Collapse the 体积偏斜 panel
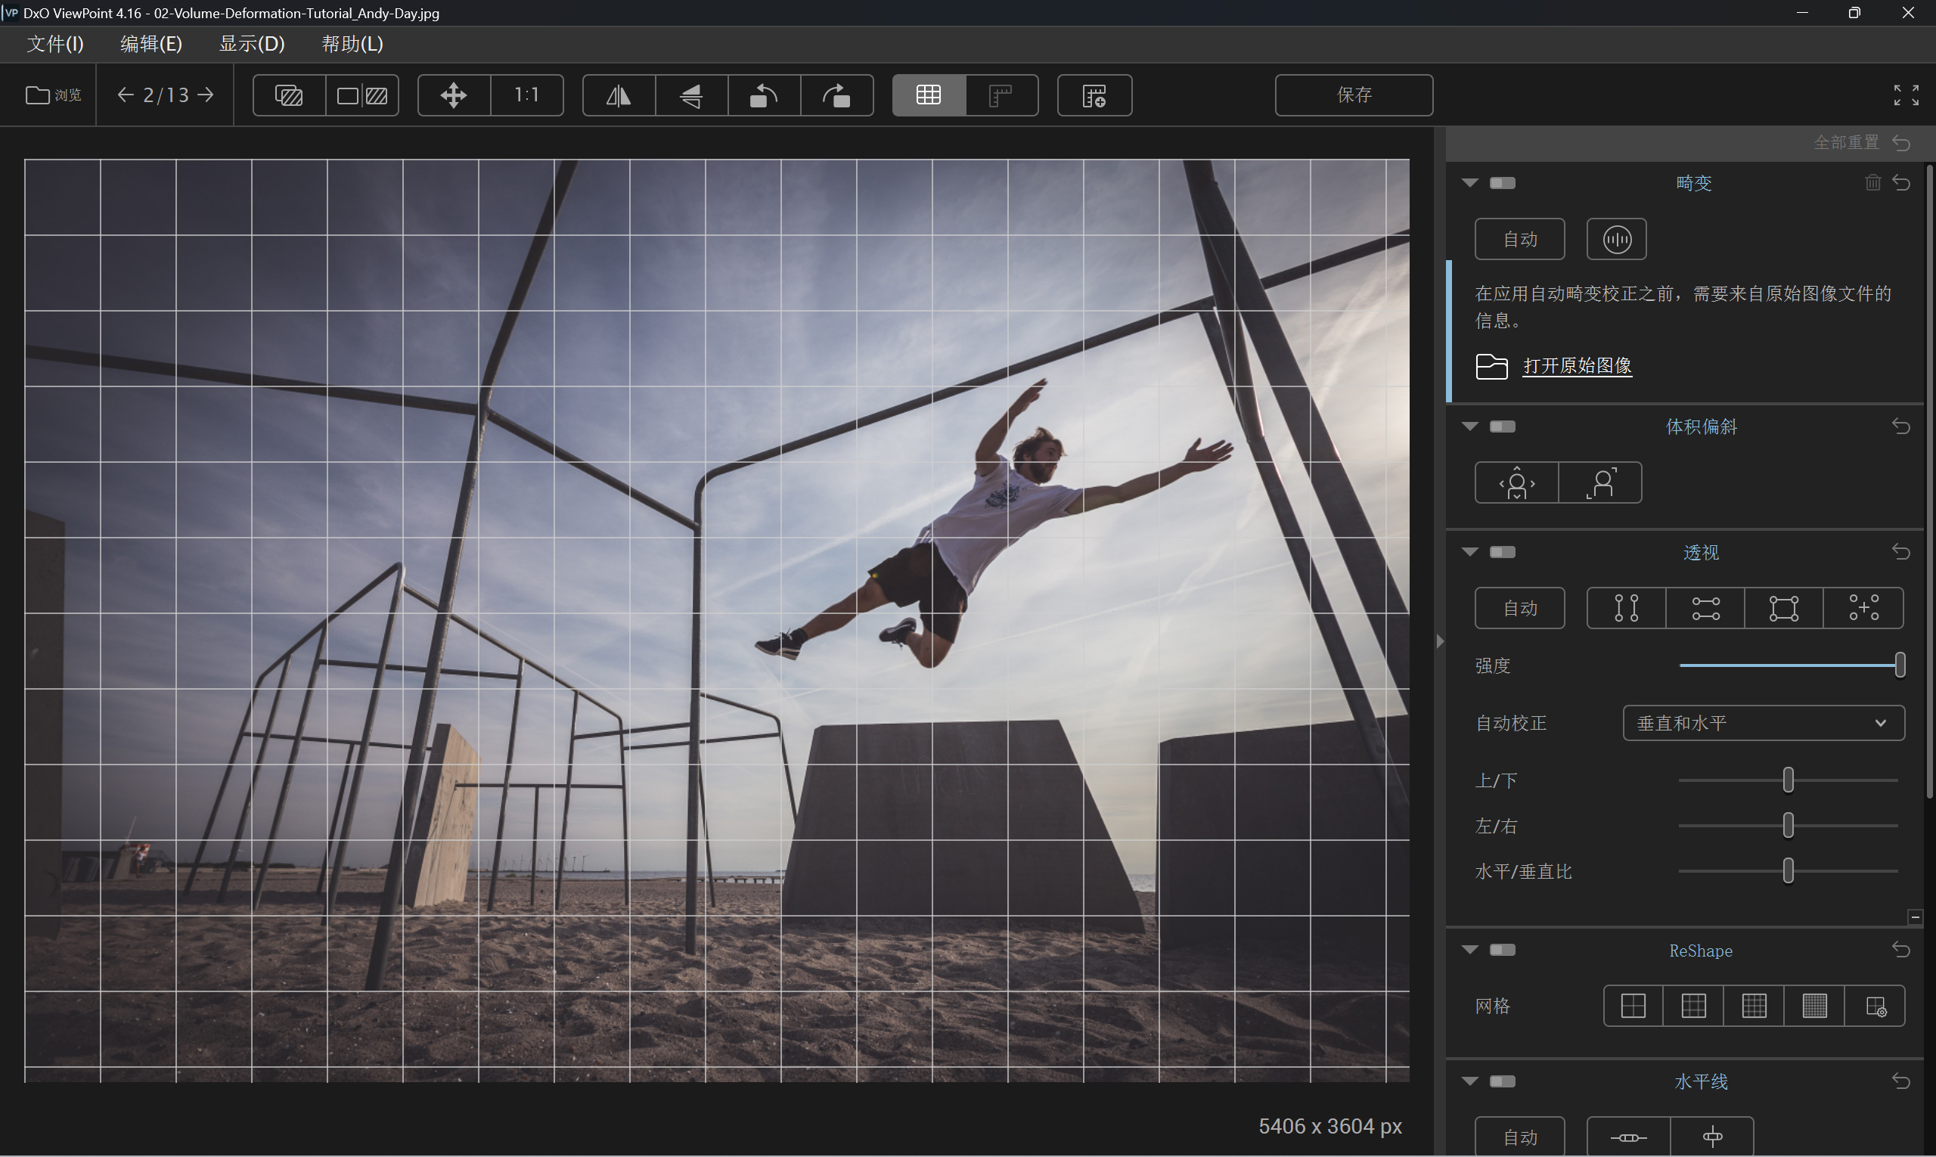Image resolution: width=1936 pixels, height=1157 pixels. [1469, 427]
